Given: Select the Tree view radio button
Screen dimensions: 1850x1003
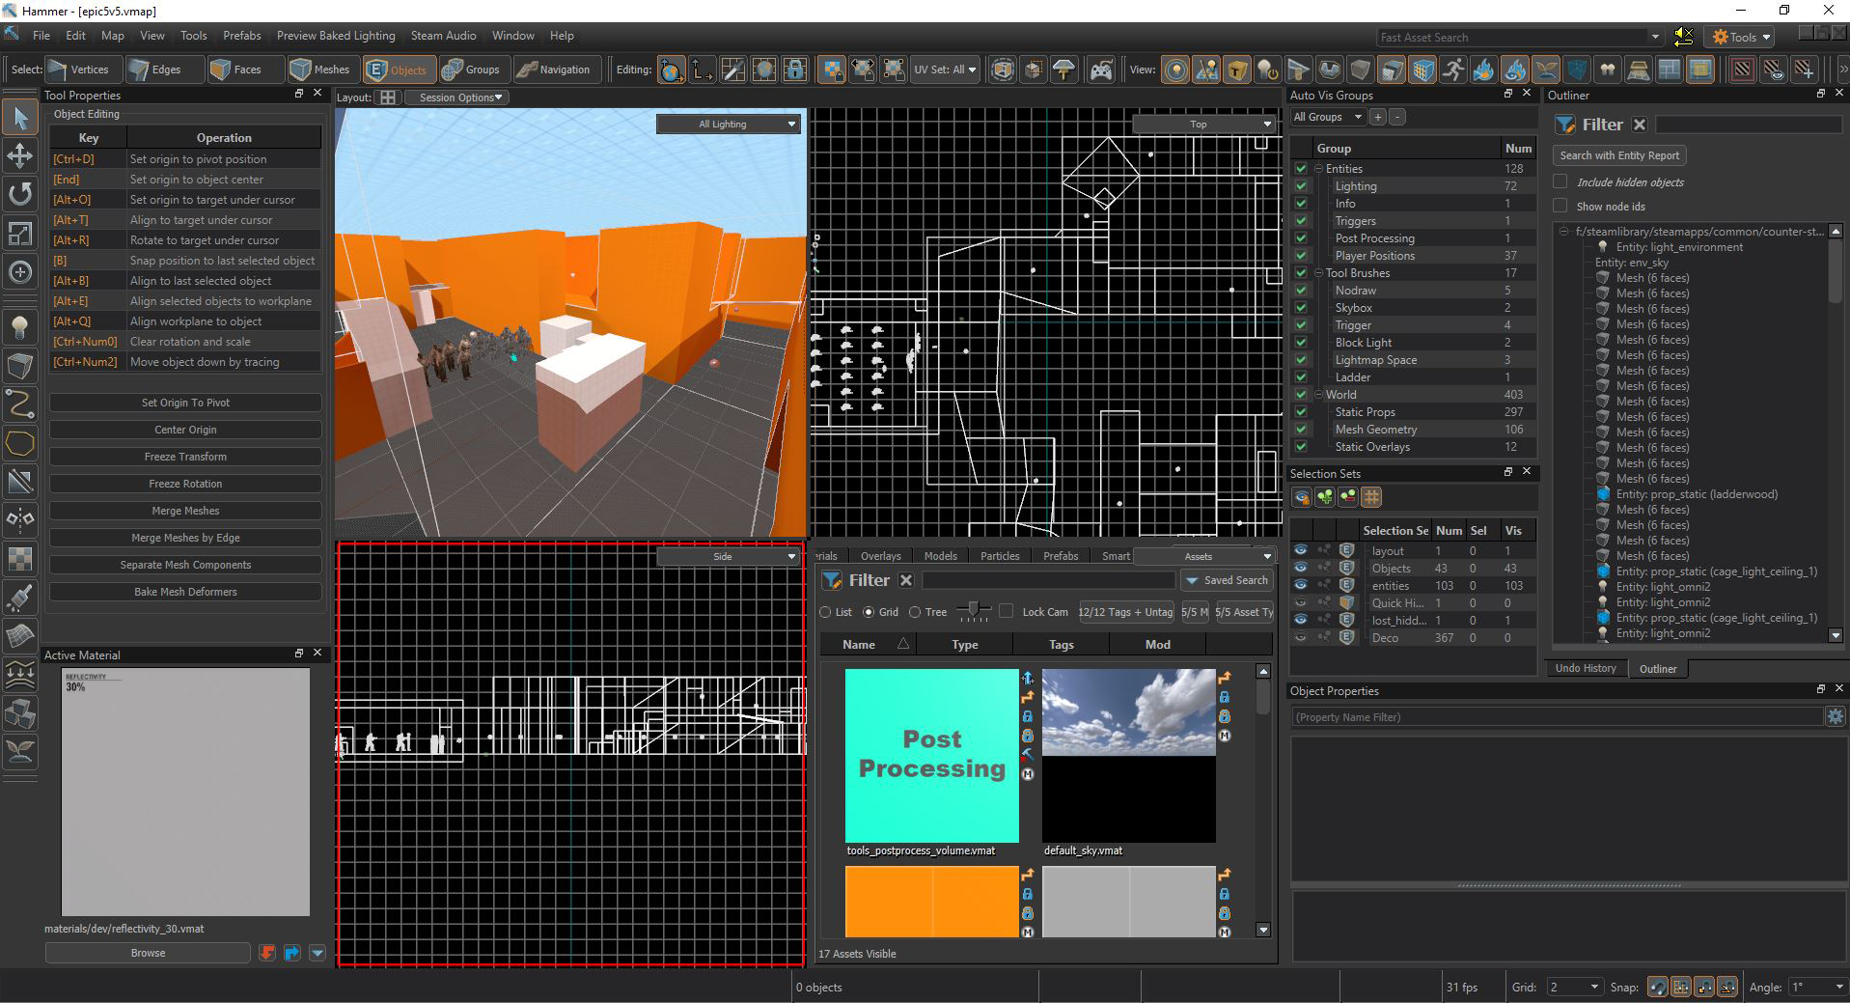Looking at the screenshot, I should coord(915,612).
